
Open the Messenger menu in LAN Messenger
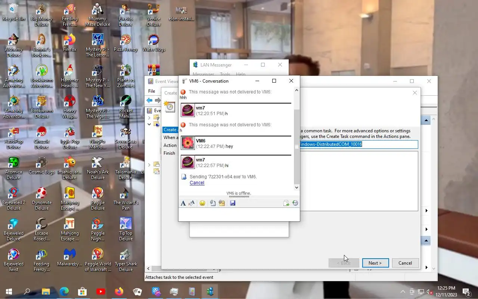(204, 74)
